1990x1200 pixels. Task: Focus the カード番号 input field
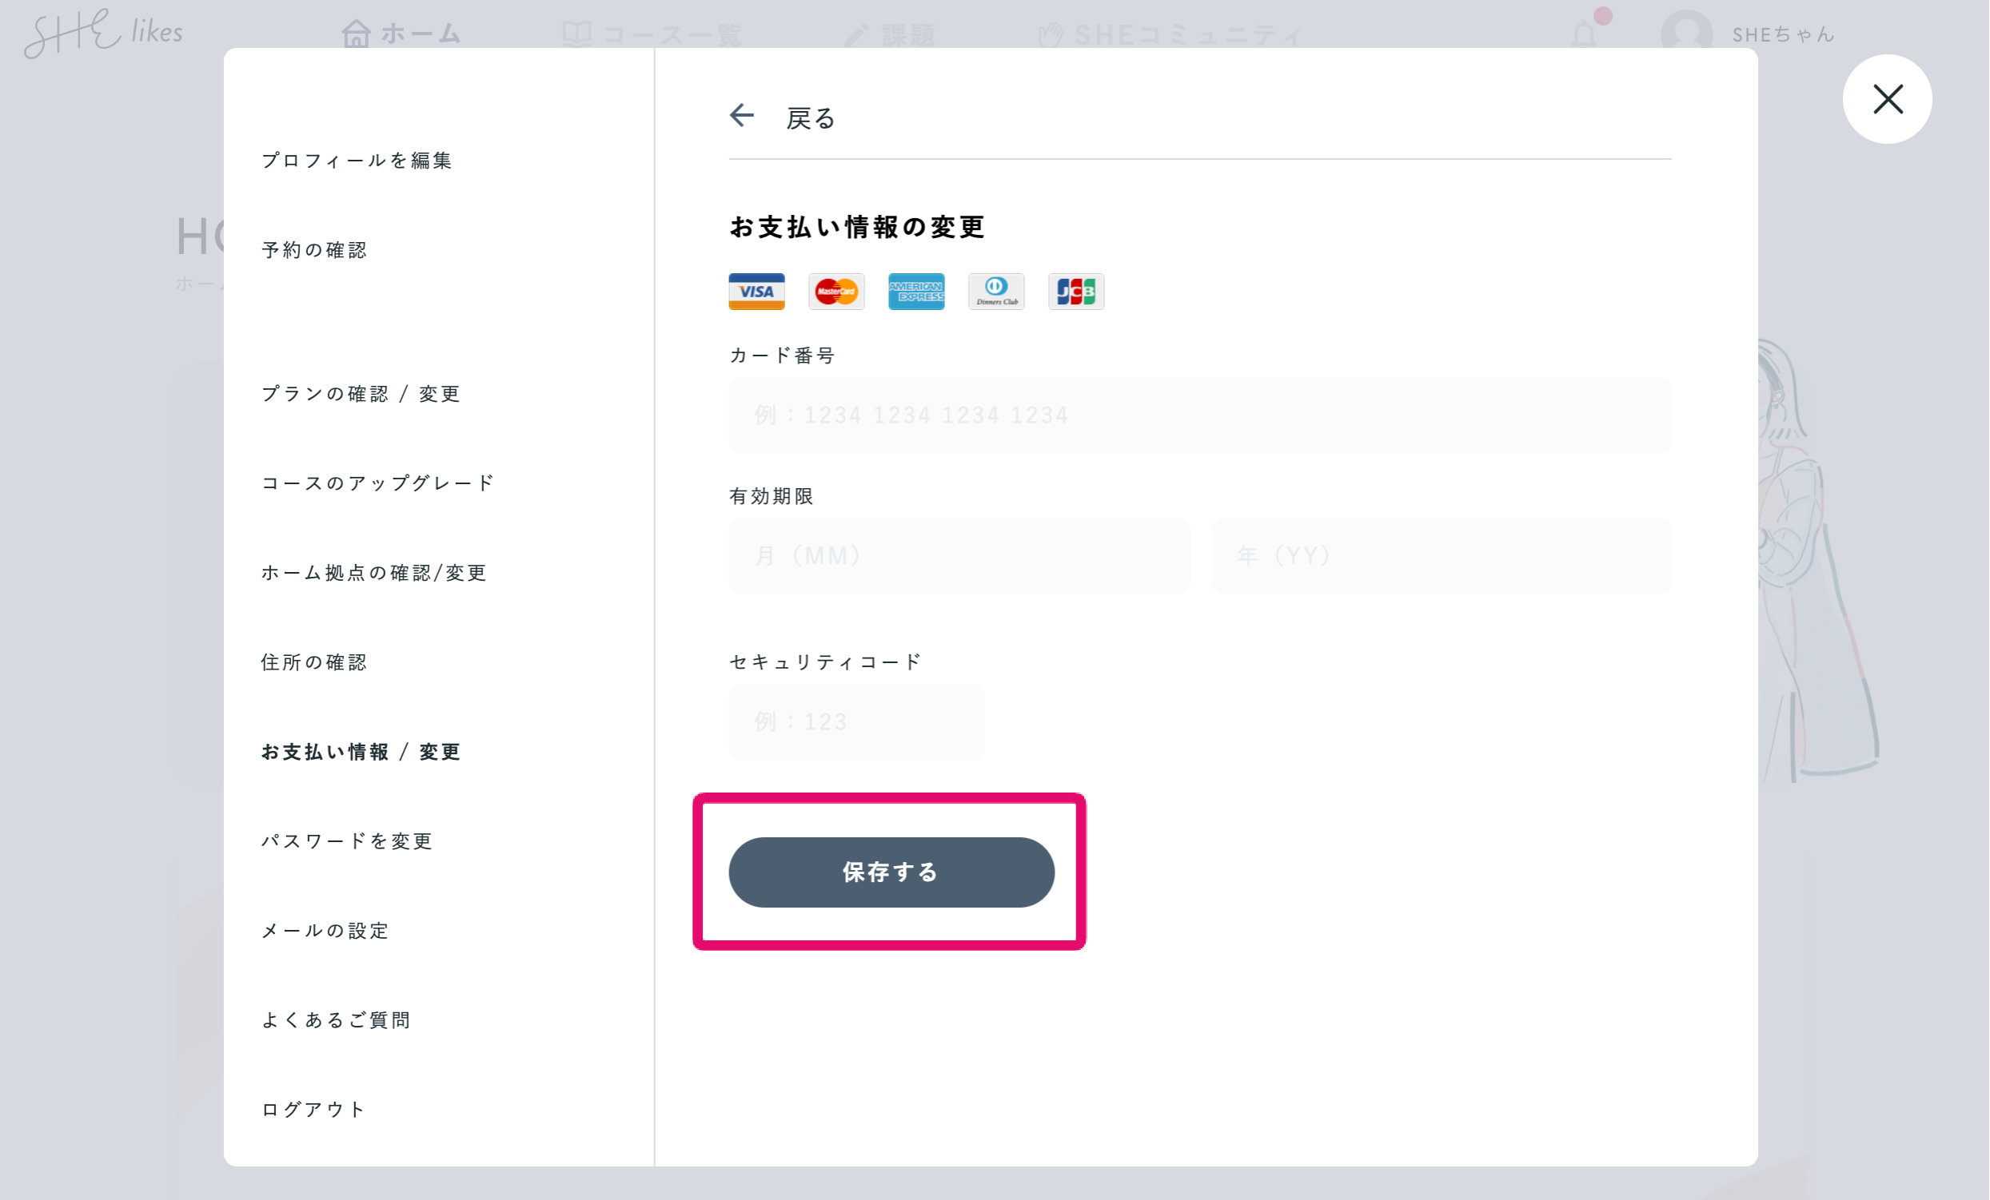pos(1199,415)
